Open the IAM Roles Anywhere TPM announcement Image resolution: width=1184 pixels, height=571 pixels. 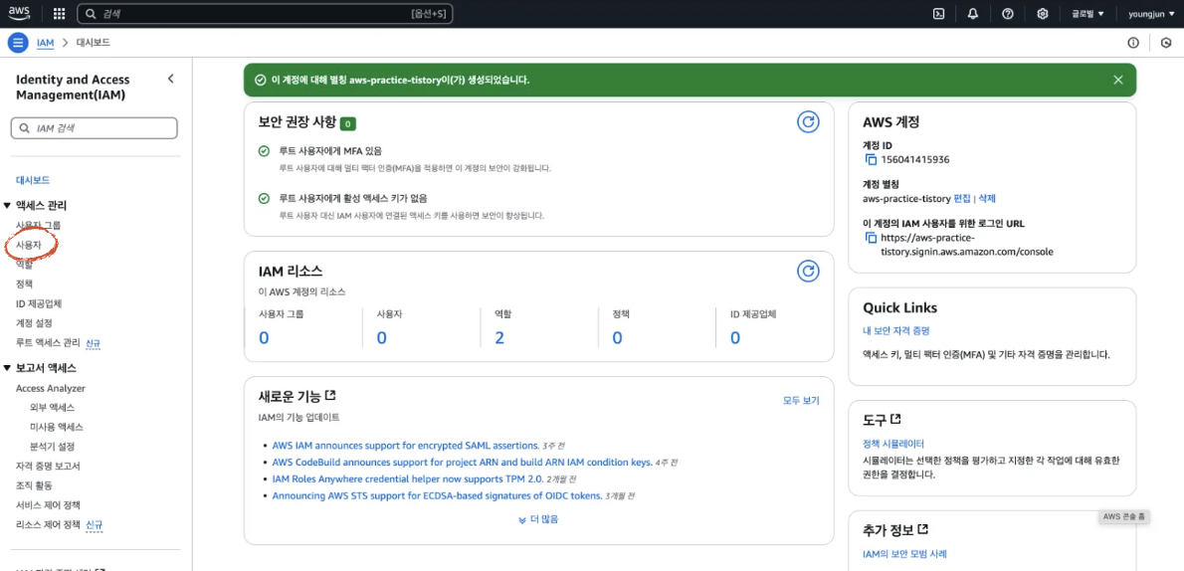click(x=408, y=478)
